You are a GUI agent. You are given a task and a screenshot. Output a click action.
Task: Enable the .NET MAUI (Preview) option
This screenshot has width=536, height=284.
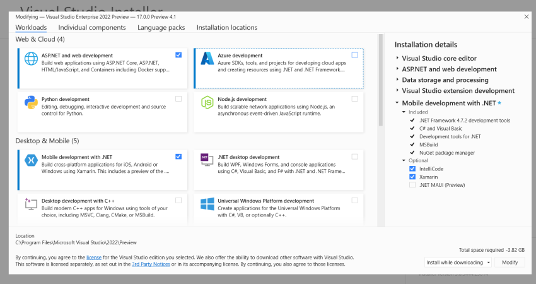412,185
